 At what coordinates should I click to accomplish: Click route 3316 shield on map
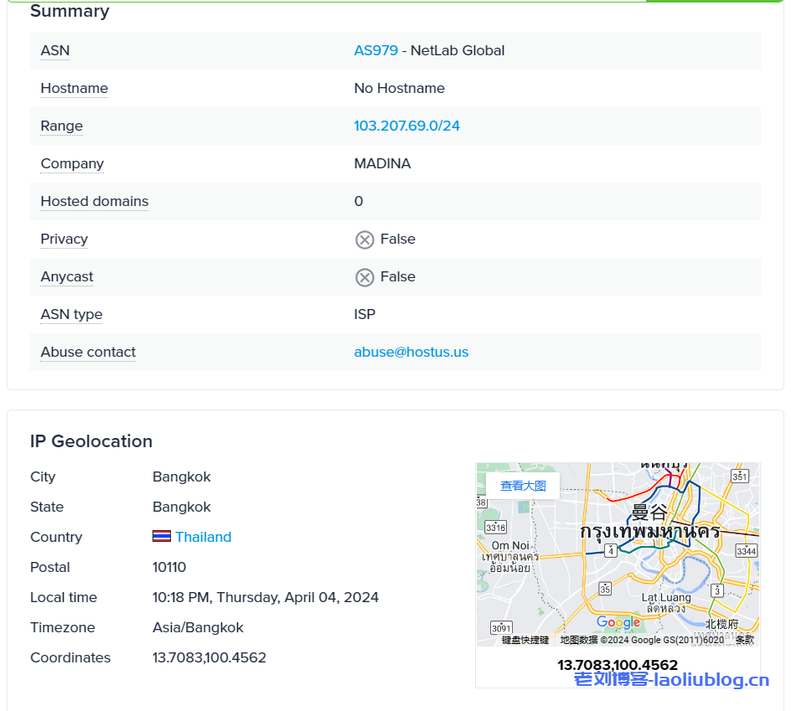[495, 527]
